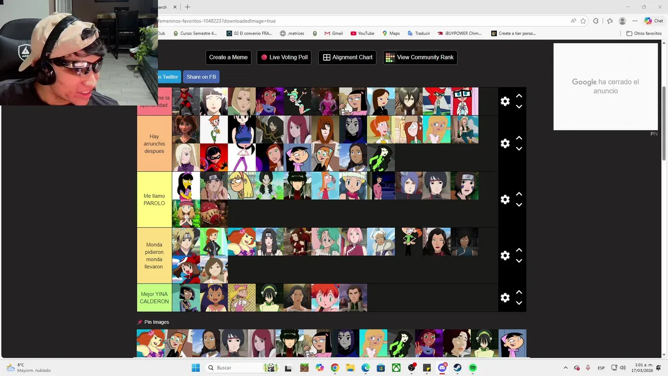Click 'Me llamo PAROLO' tier label
The width and height of the screenshot is (668, 376).
click(x=154, y=199)
